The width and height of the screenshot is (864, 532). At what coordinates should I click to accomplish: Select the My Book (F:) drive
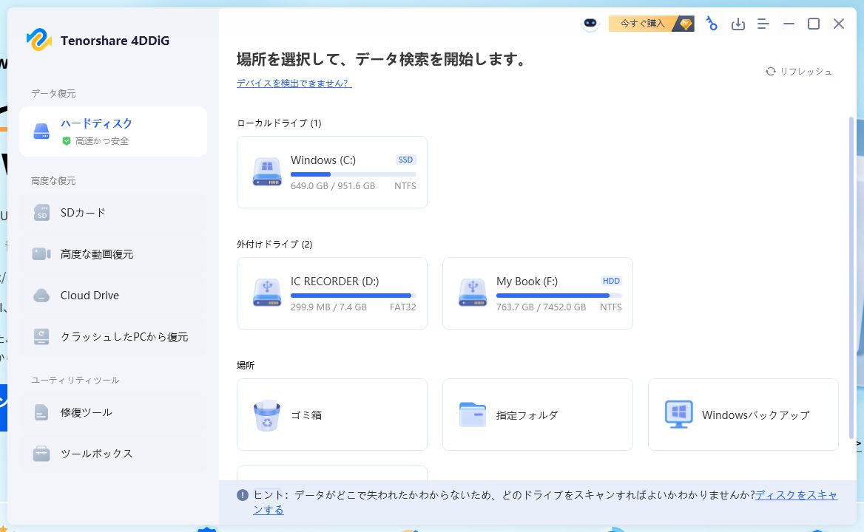tap(537, 293)
